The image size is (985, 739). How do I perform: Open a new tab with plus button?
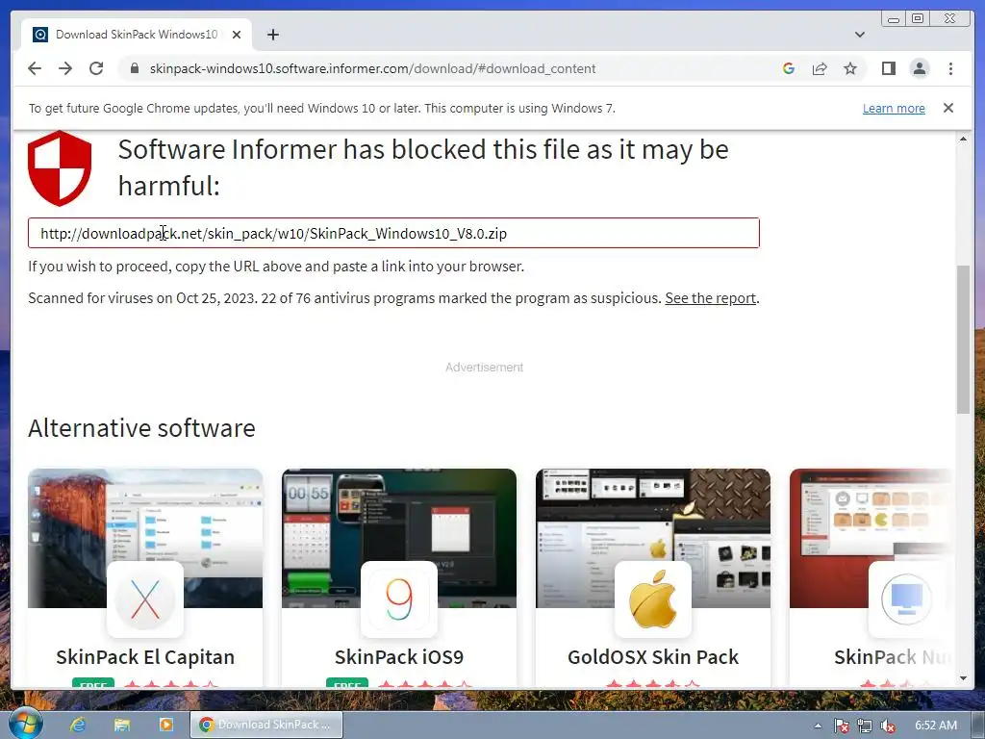[x=272, y=35]
